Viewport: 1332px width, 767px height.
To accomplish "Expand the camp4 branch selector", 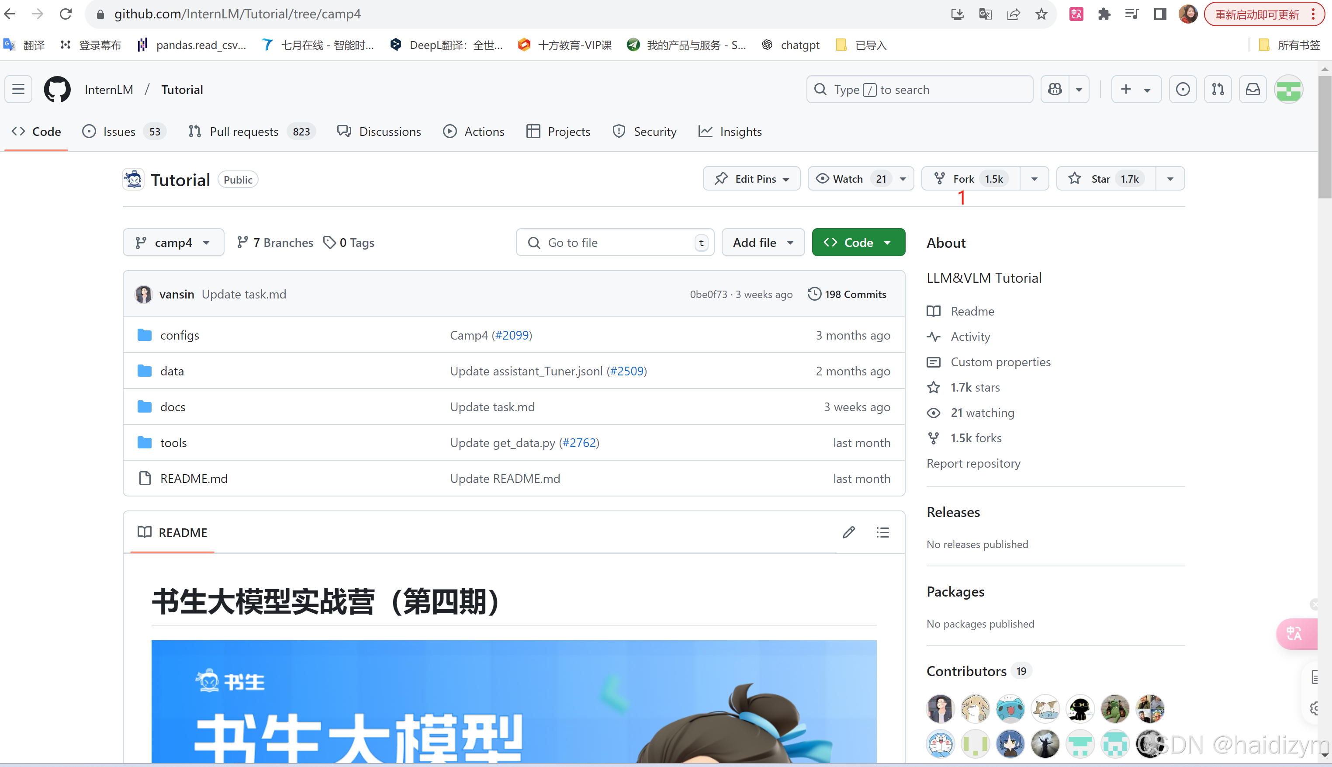I will tap(173, 242).
